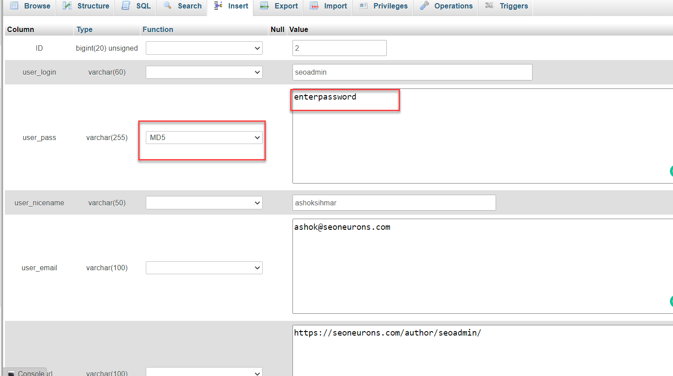
Task: Click the varchar(50) type text
Action: point(107,203)
